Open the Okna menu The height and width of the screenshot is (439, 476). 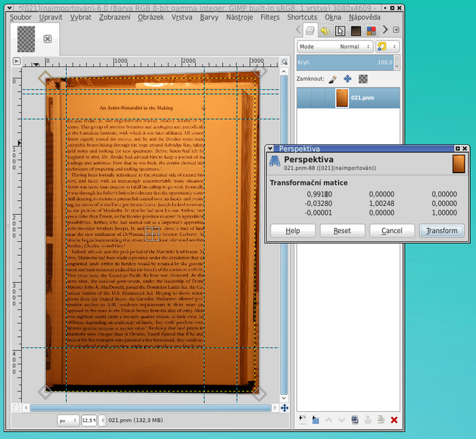pyautogui.click(x=333, y=18)
